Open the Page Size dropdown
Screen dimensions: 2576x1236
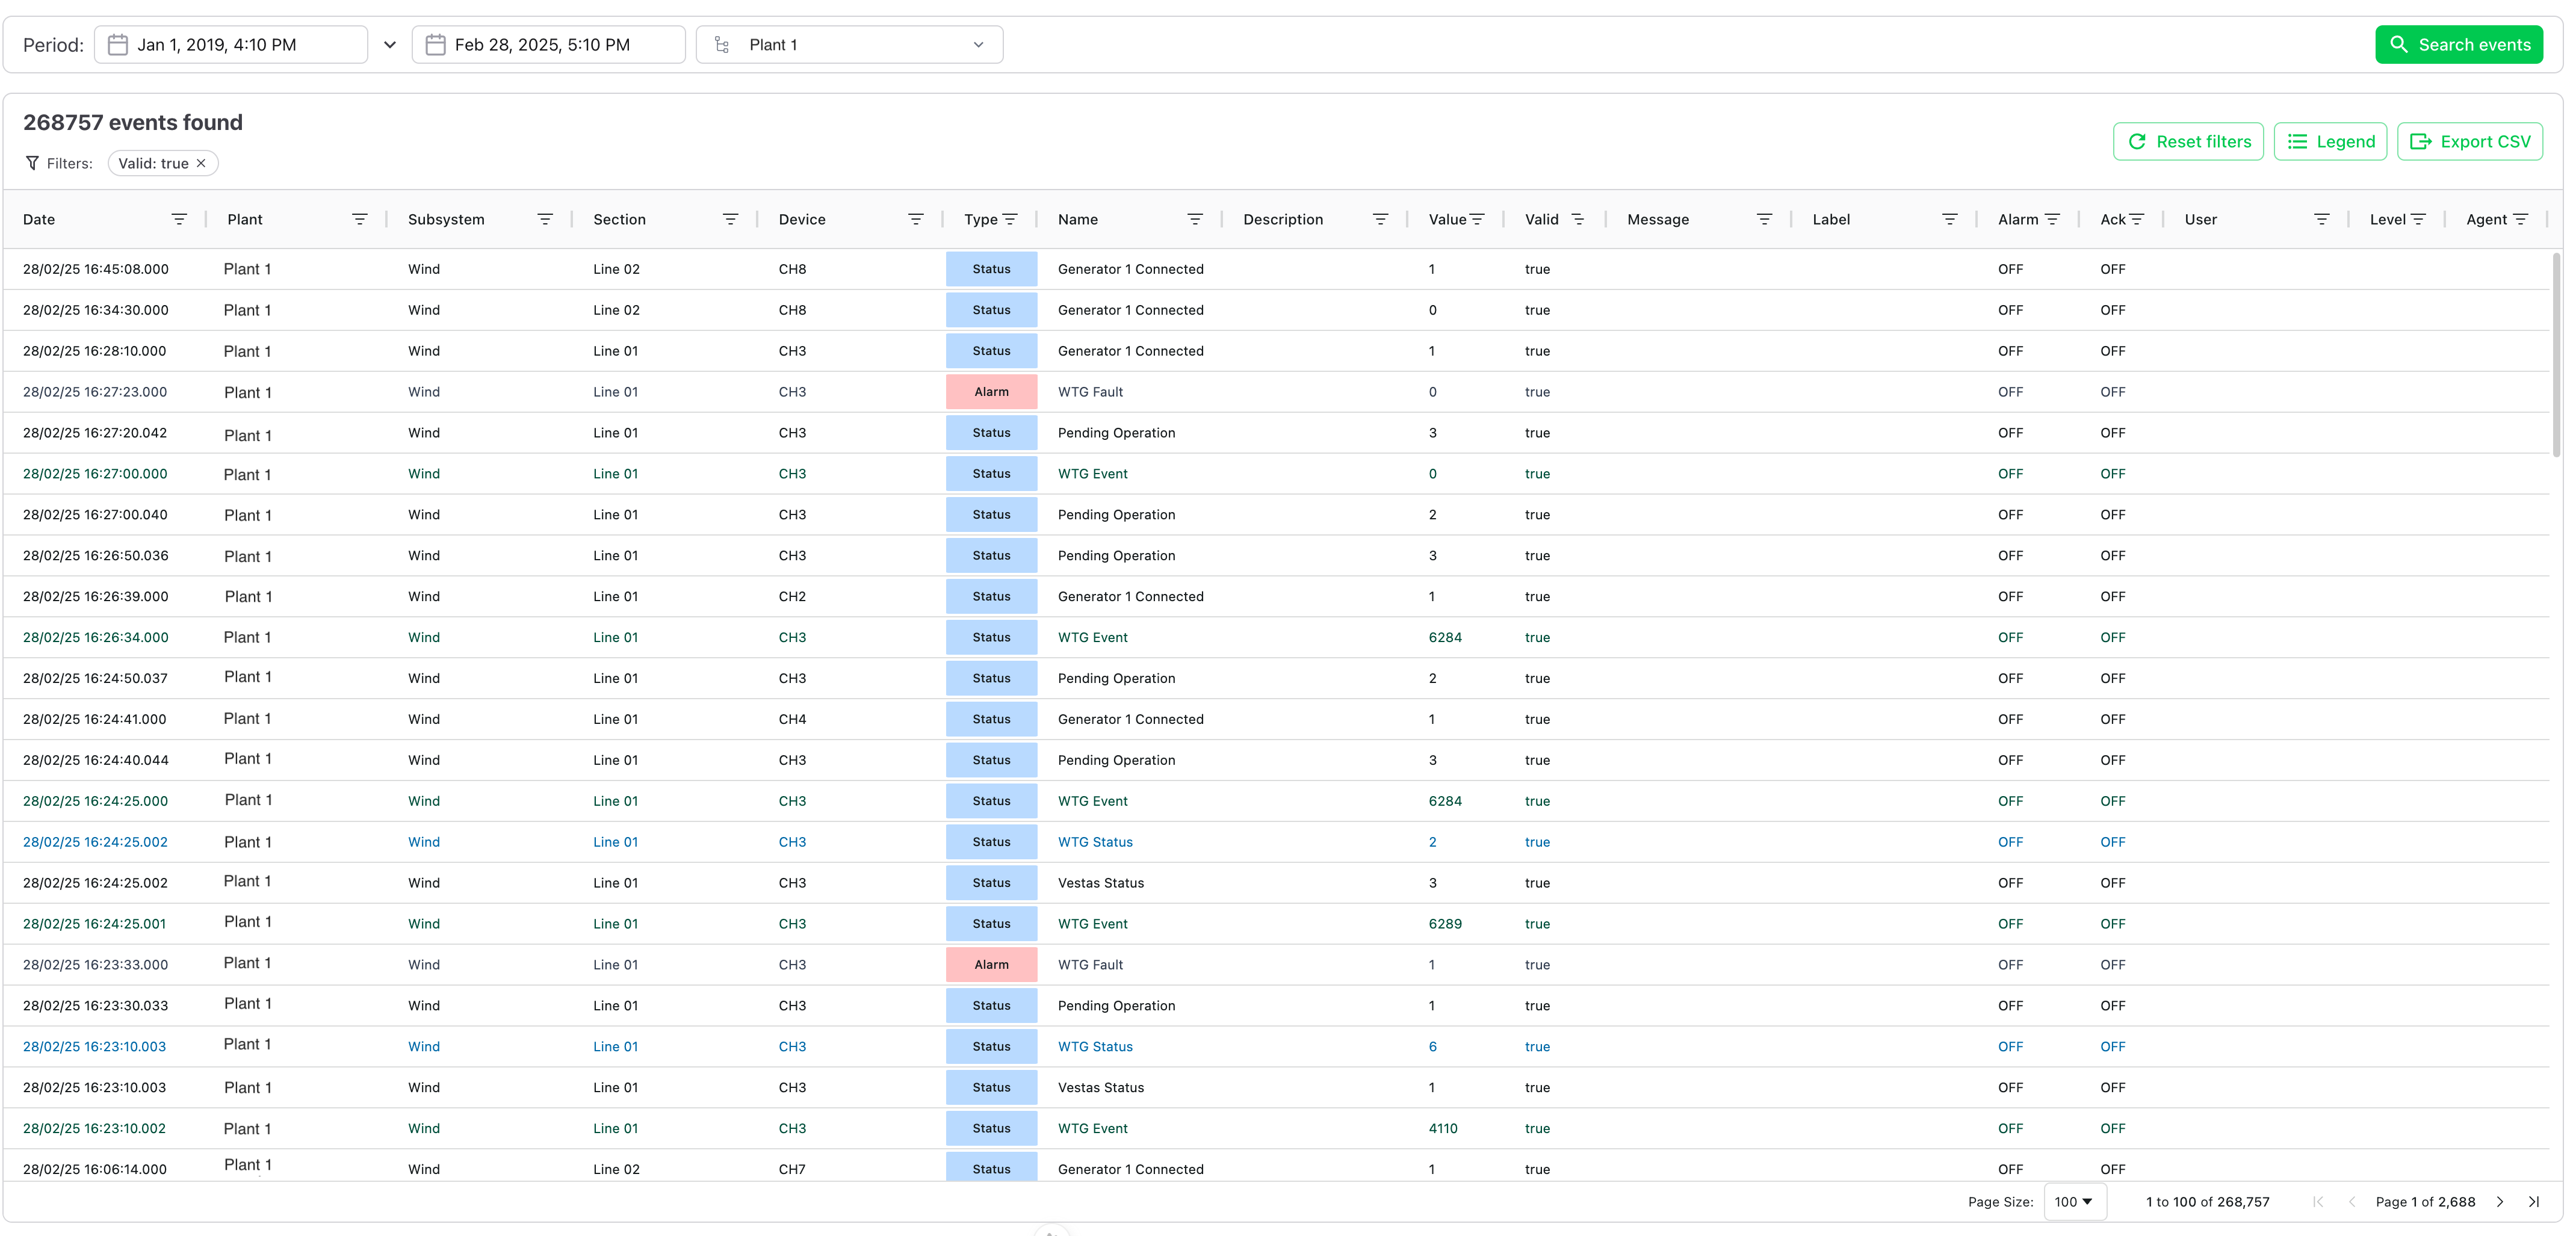pyautogui.click(x=2075, y=1201)
